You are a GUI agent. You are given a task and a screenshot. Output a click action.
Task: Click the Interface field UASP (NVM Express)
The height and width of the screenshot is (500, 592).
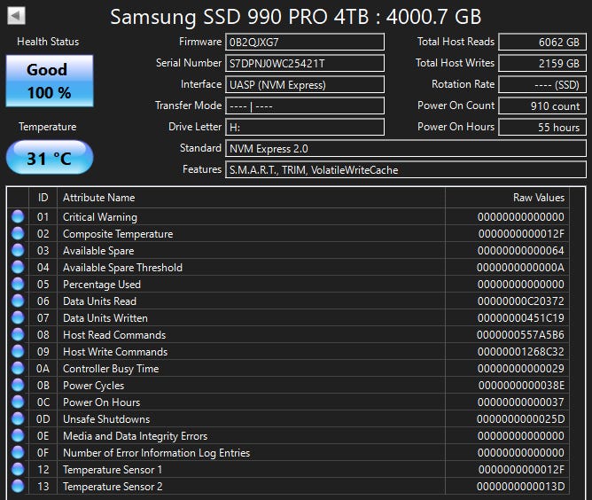click(x=305, y=84)
